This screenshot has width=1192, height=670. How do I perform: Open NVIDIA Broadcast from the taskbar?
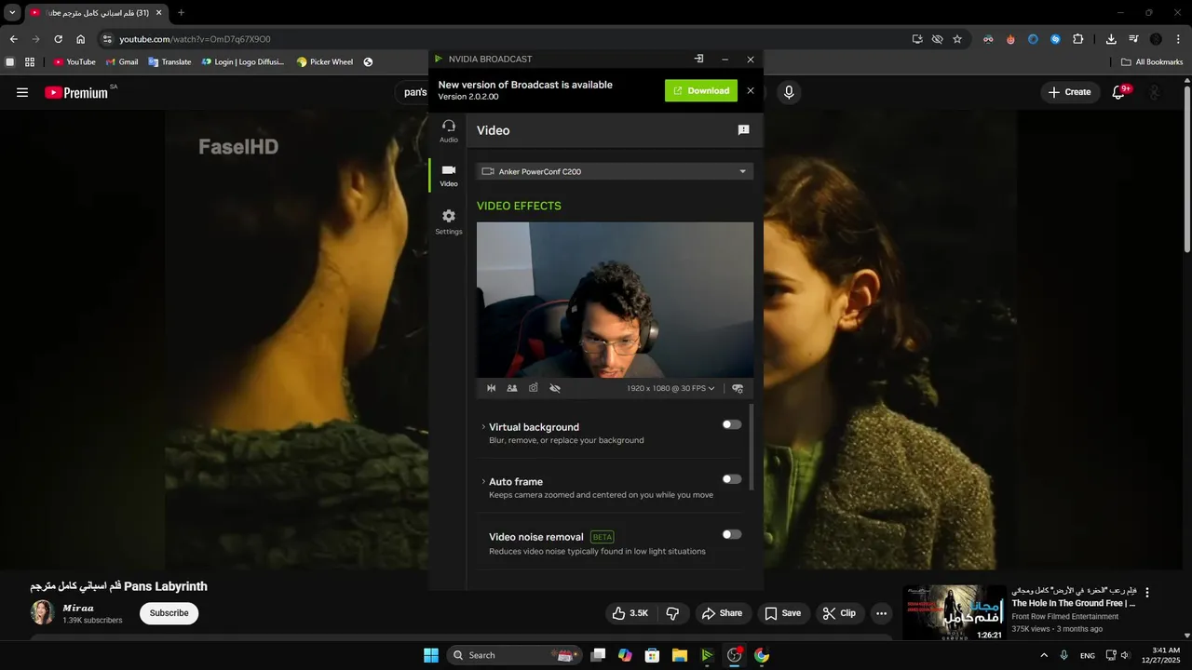[707, 655]
